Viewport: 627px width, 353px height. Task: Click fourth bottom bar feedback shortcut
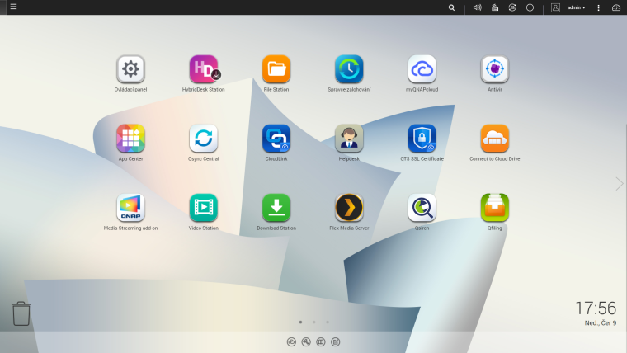[336, 341]
